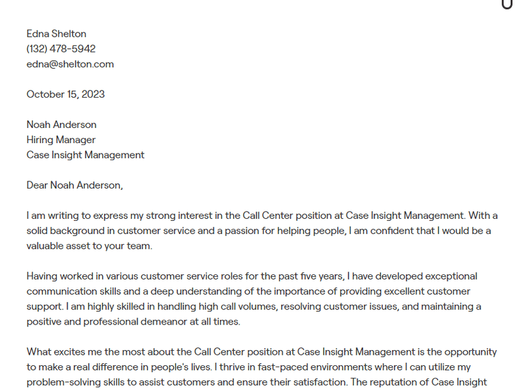Image resolution: width=527 pixels, height=391 pixels.
Task: Click the date October 15, 2023
Action: pyautogui.click(x=65, y=94)
